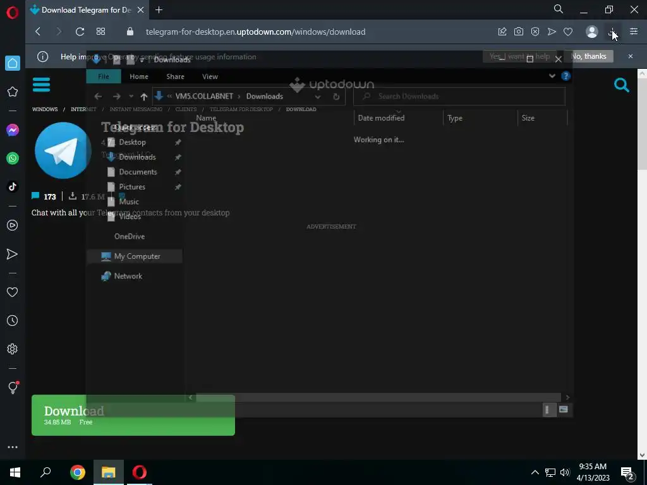This screenshot has width=647, height=485.
Task: Take a snapshot with the camera icon
Action: 519,32
